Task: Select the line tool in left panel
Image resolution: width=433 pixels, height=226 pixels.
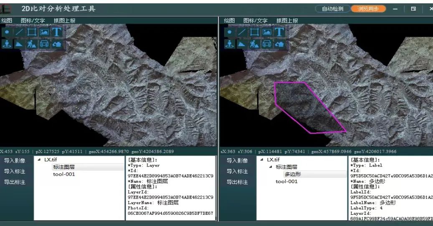Action: [19, 32]
